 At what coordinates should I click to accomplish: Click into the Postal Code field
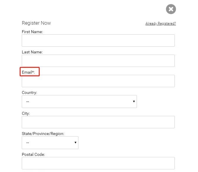click(x=98, y=163)
